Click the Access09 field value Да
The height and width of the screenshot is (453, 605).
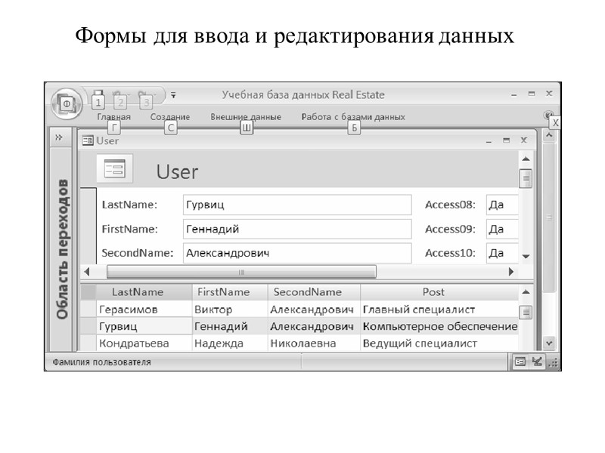502,230
